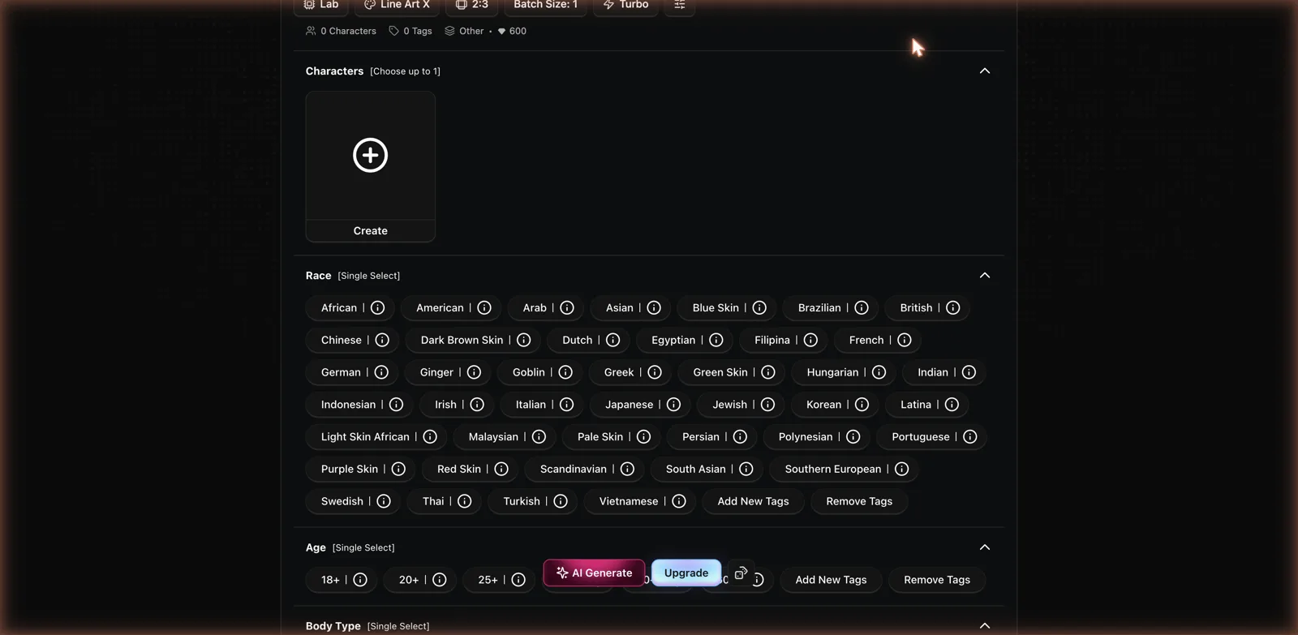Click the Upgrade button

point(686,573)
